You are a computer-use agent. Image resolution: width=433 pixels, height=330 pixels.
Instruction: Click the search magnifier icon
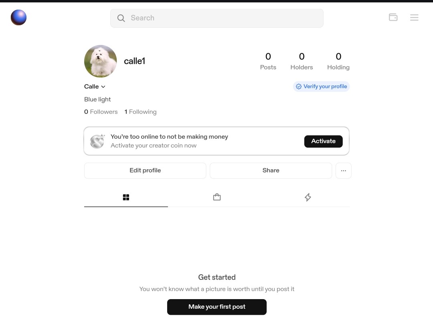(121, 18)
